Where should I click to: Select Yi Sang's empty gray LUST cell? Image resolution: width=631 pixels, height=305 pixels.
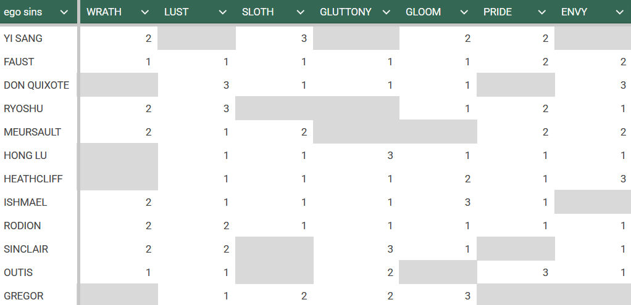[196, 38]
